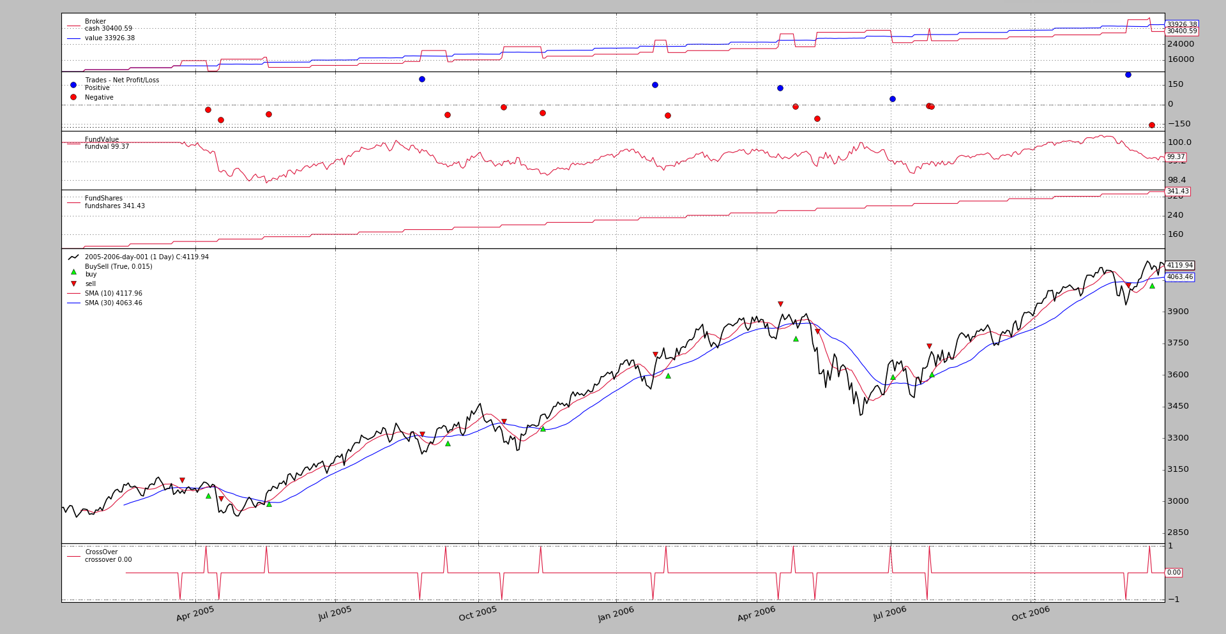Screen dimensions: 1226x634
Task: Select the crossover 0.00 value tag
Action: (x=1174, y=573)
